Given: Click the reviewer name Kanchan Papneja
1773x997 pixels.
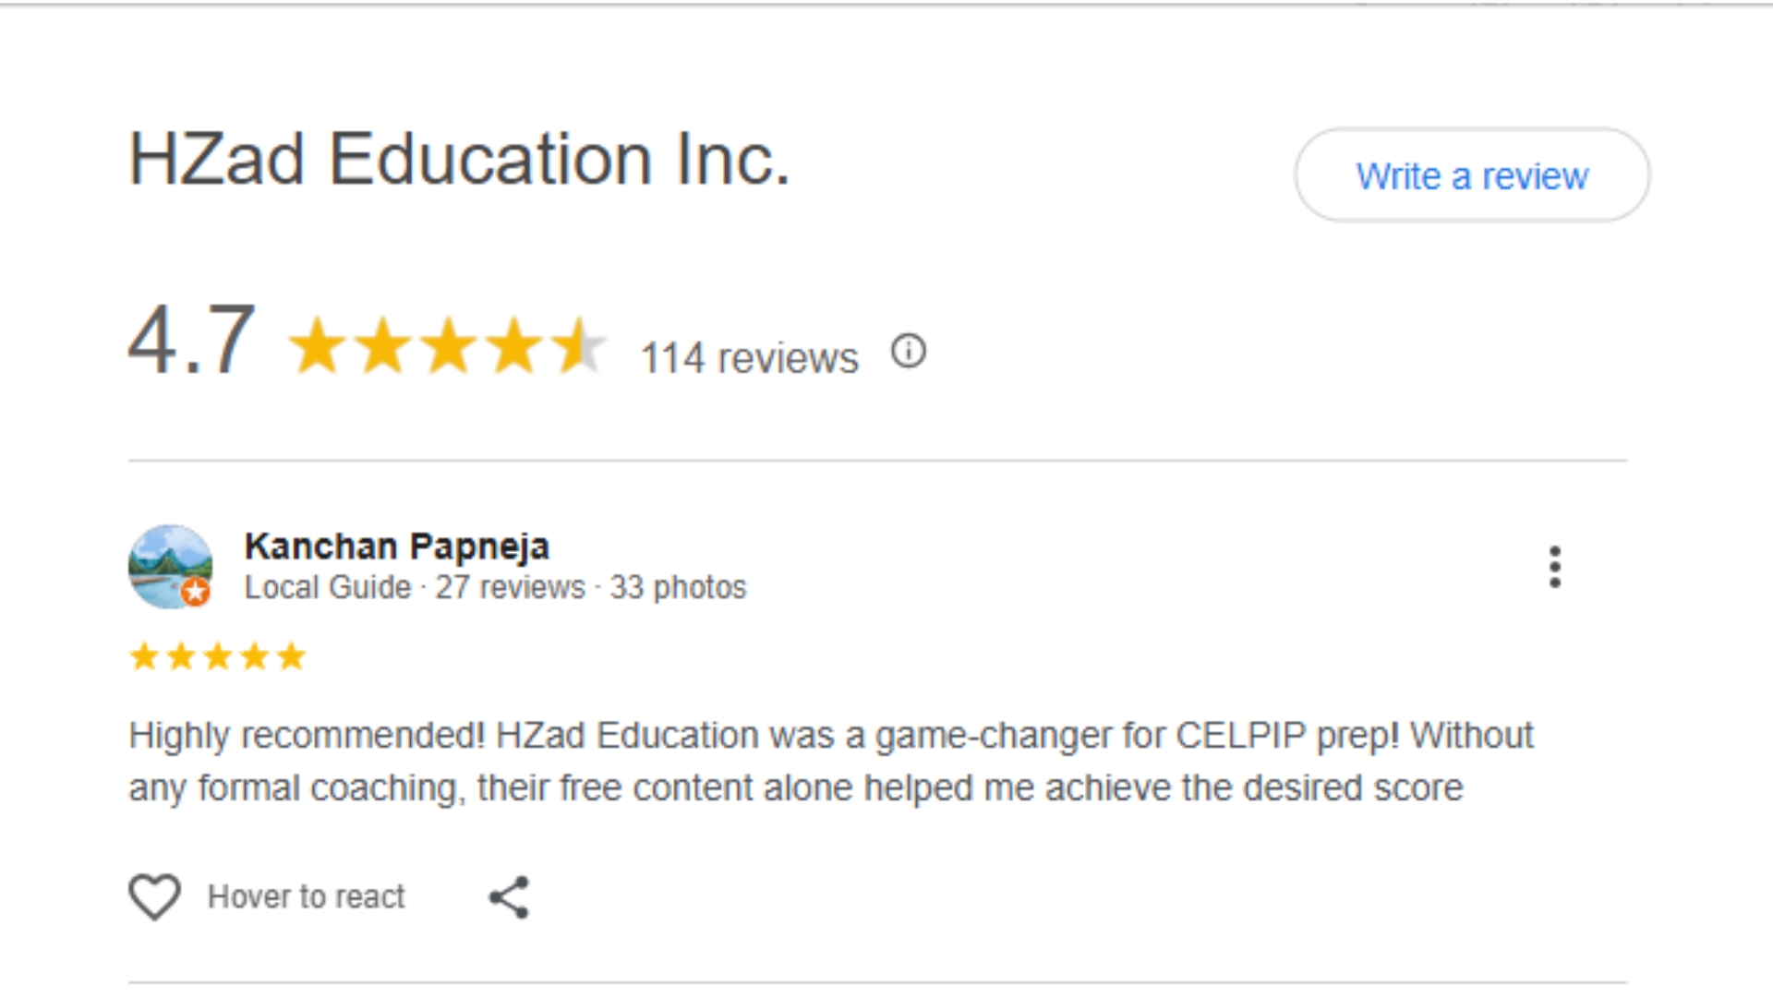Looking at the screenshot, I should point(396,547).
